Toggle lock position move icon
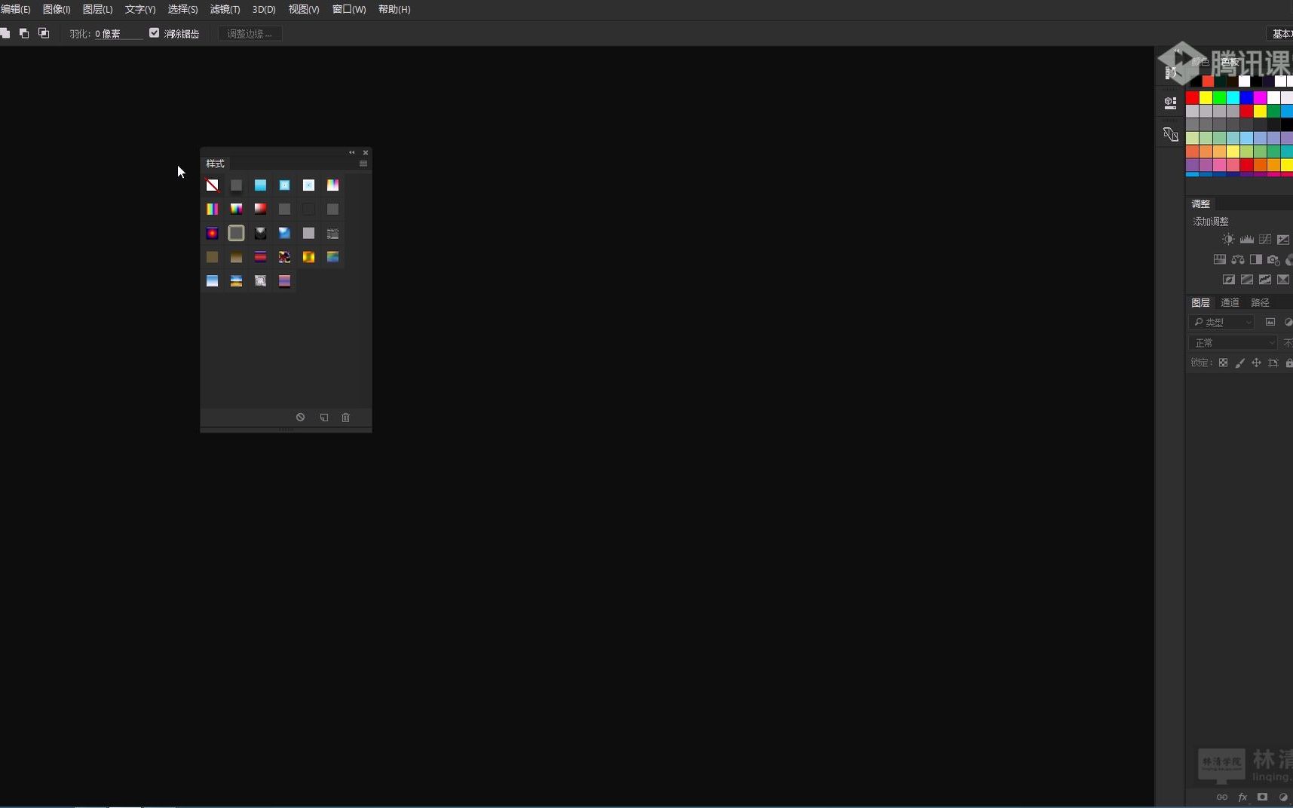Screen dimensions: 1293x808 click(x=1257, y=363)
